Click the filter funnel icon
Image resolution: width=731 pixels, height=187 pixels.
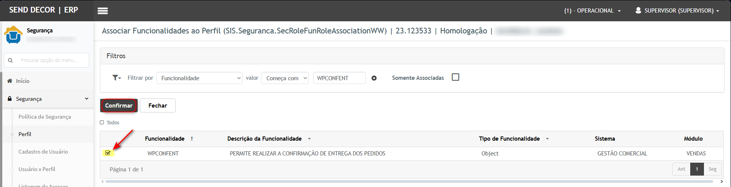(116, 78)
